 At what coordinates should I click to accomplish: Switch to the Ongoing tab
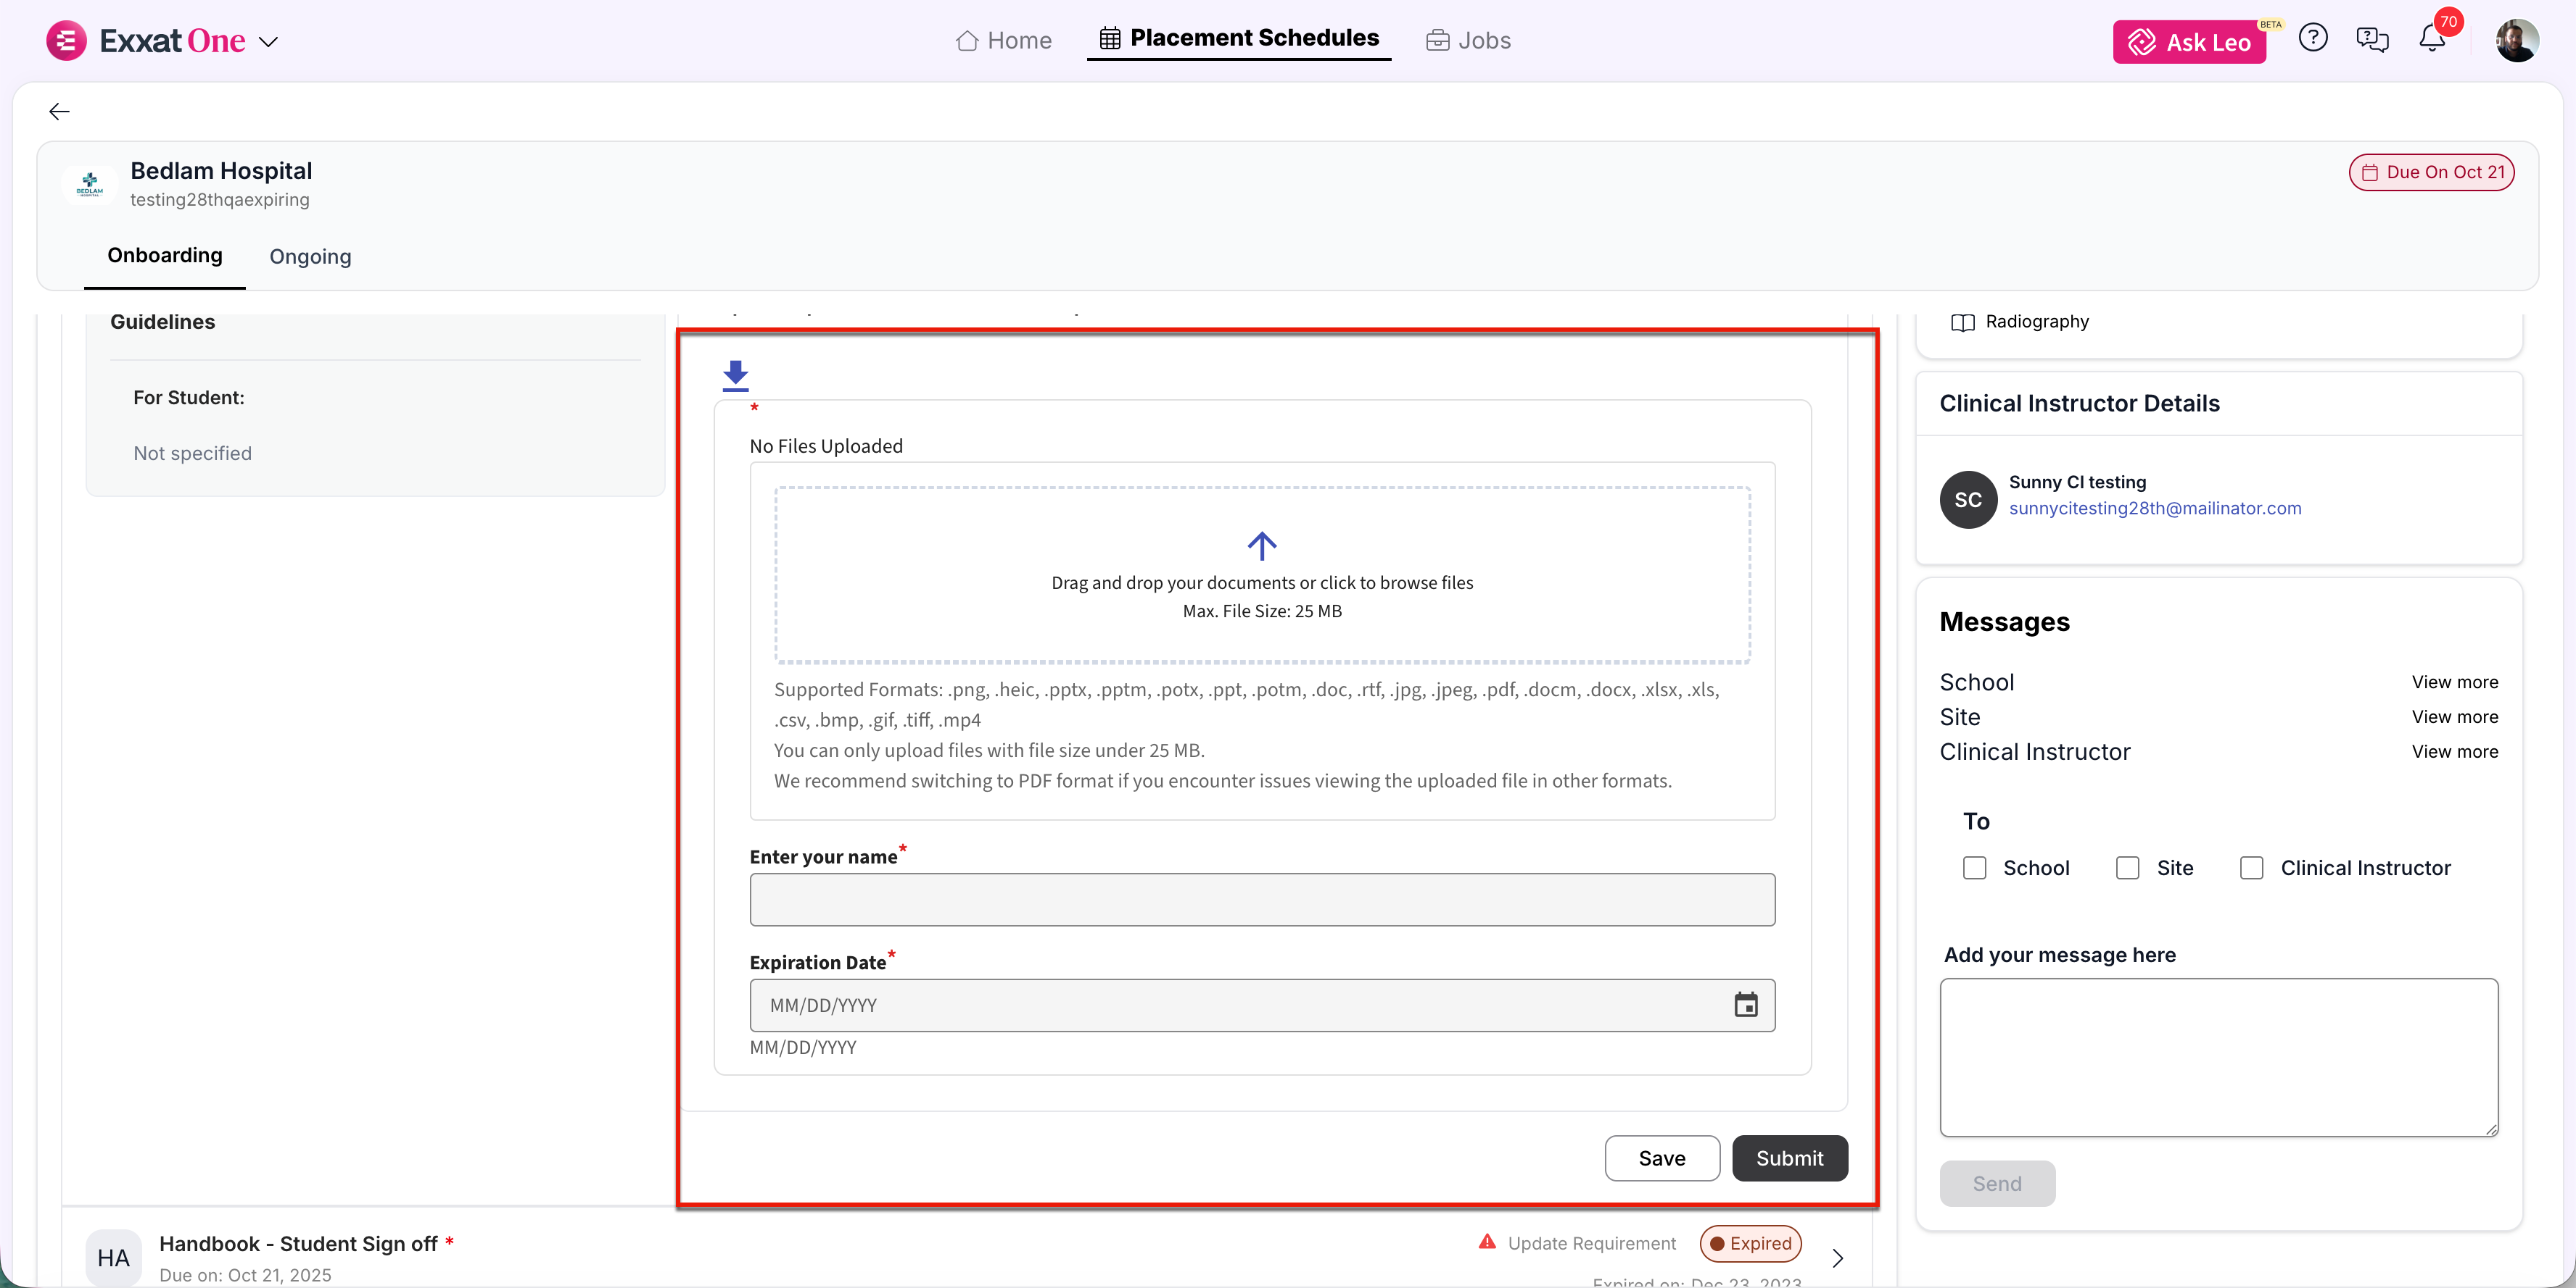pos(310,256)
